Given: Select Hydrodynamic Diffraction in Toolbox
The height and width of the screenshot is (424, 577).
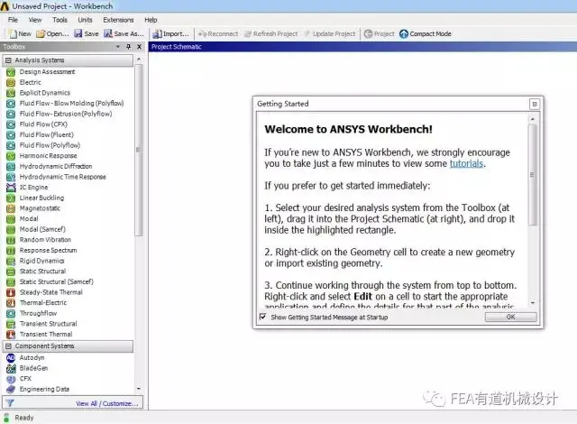Looking at the screenshot, I should pos(56,166).
